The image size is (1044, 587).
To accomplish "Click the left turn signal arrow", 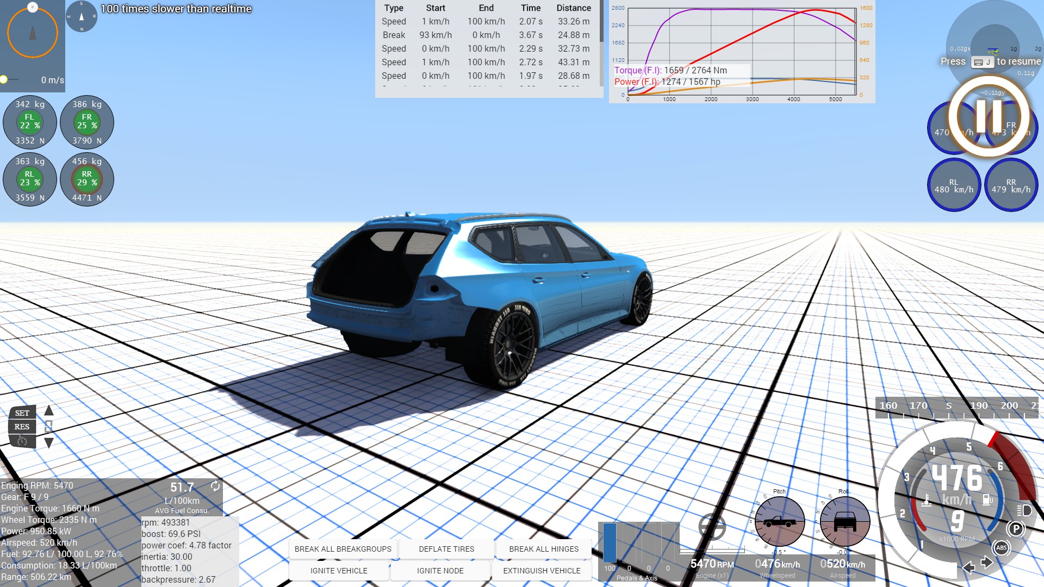I will click(x=968, y=567).
